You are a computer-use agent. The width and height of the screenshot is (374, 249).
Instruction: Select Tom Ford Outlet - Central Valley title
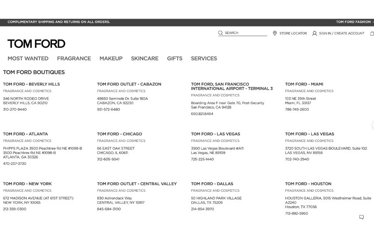pyautogui.click(x=137, y=184)
